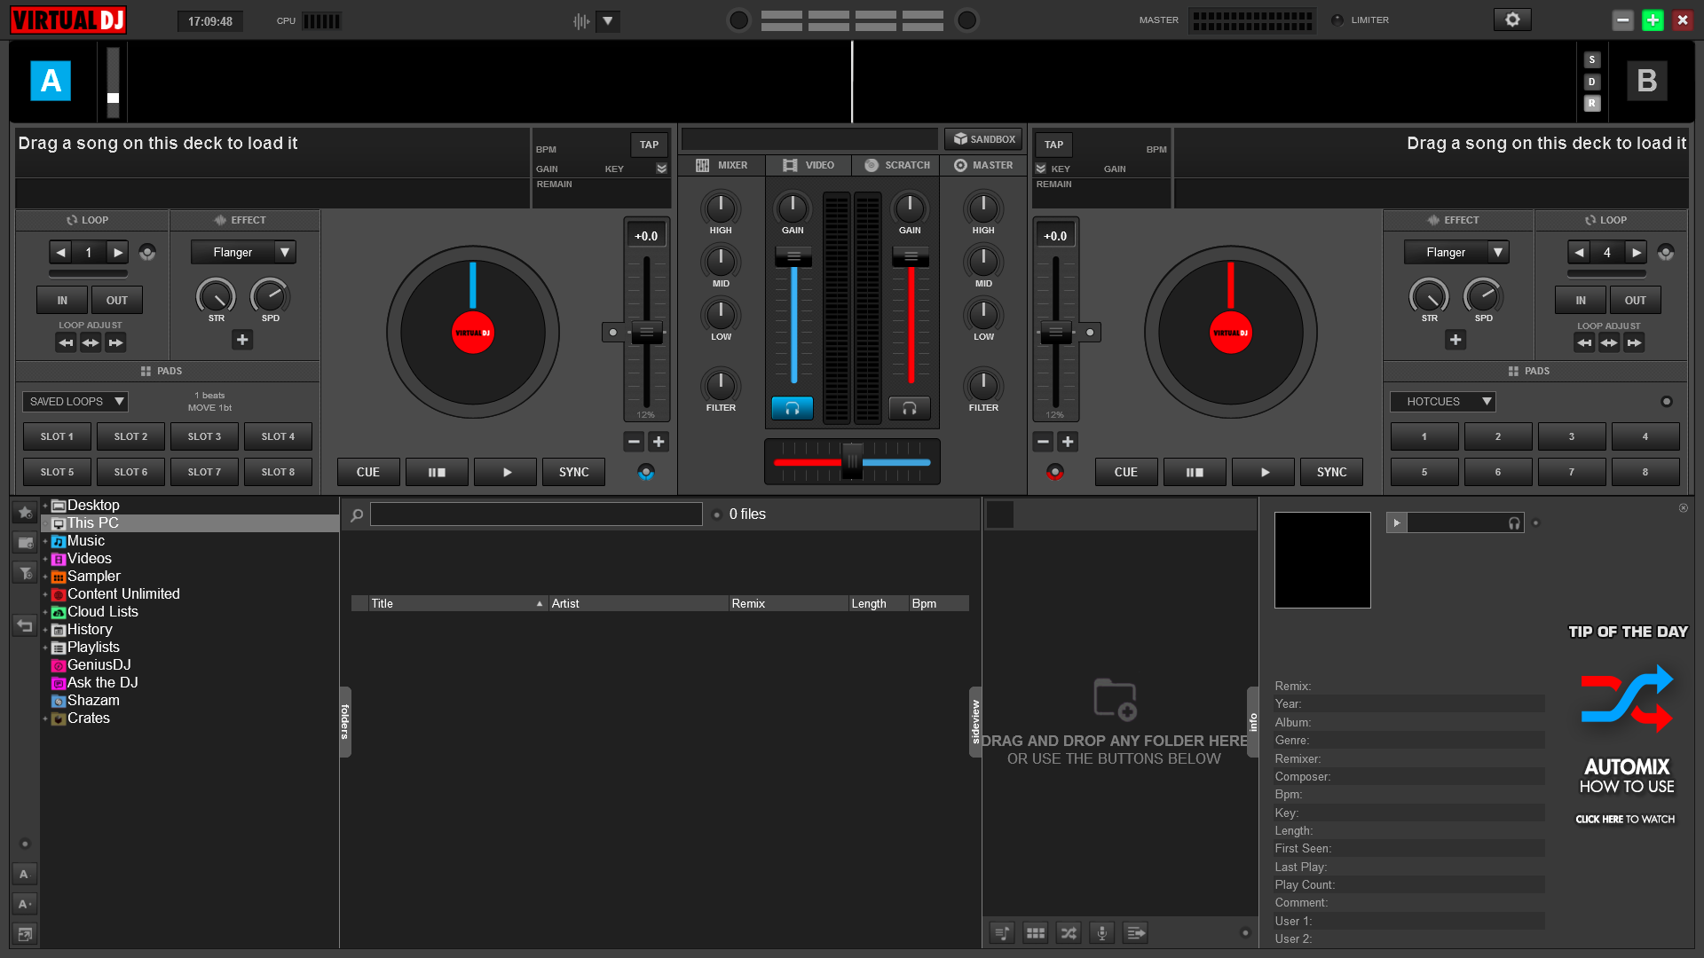Trigger SLOT 3 pad on left deck
This screenshot has height=958, width=1704.
(x=204, y=436)
